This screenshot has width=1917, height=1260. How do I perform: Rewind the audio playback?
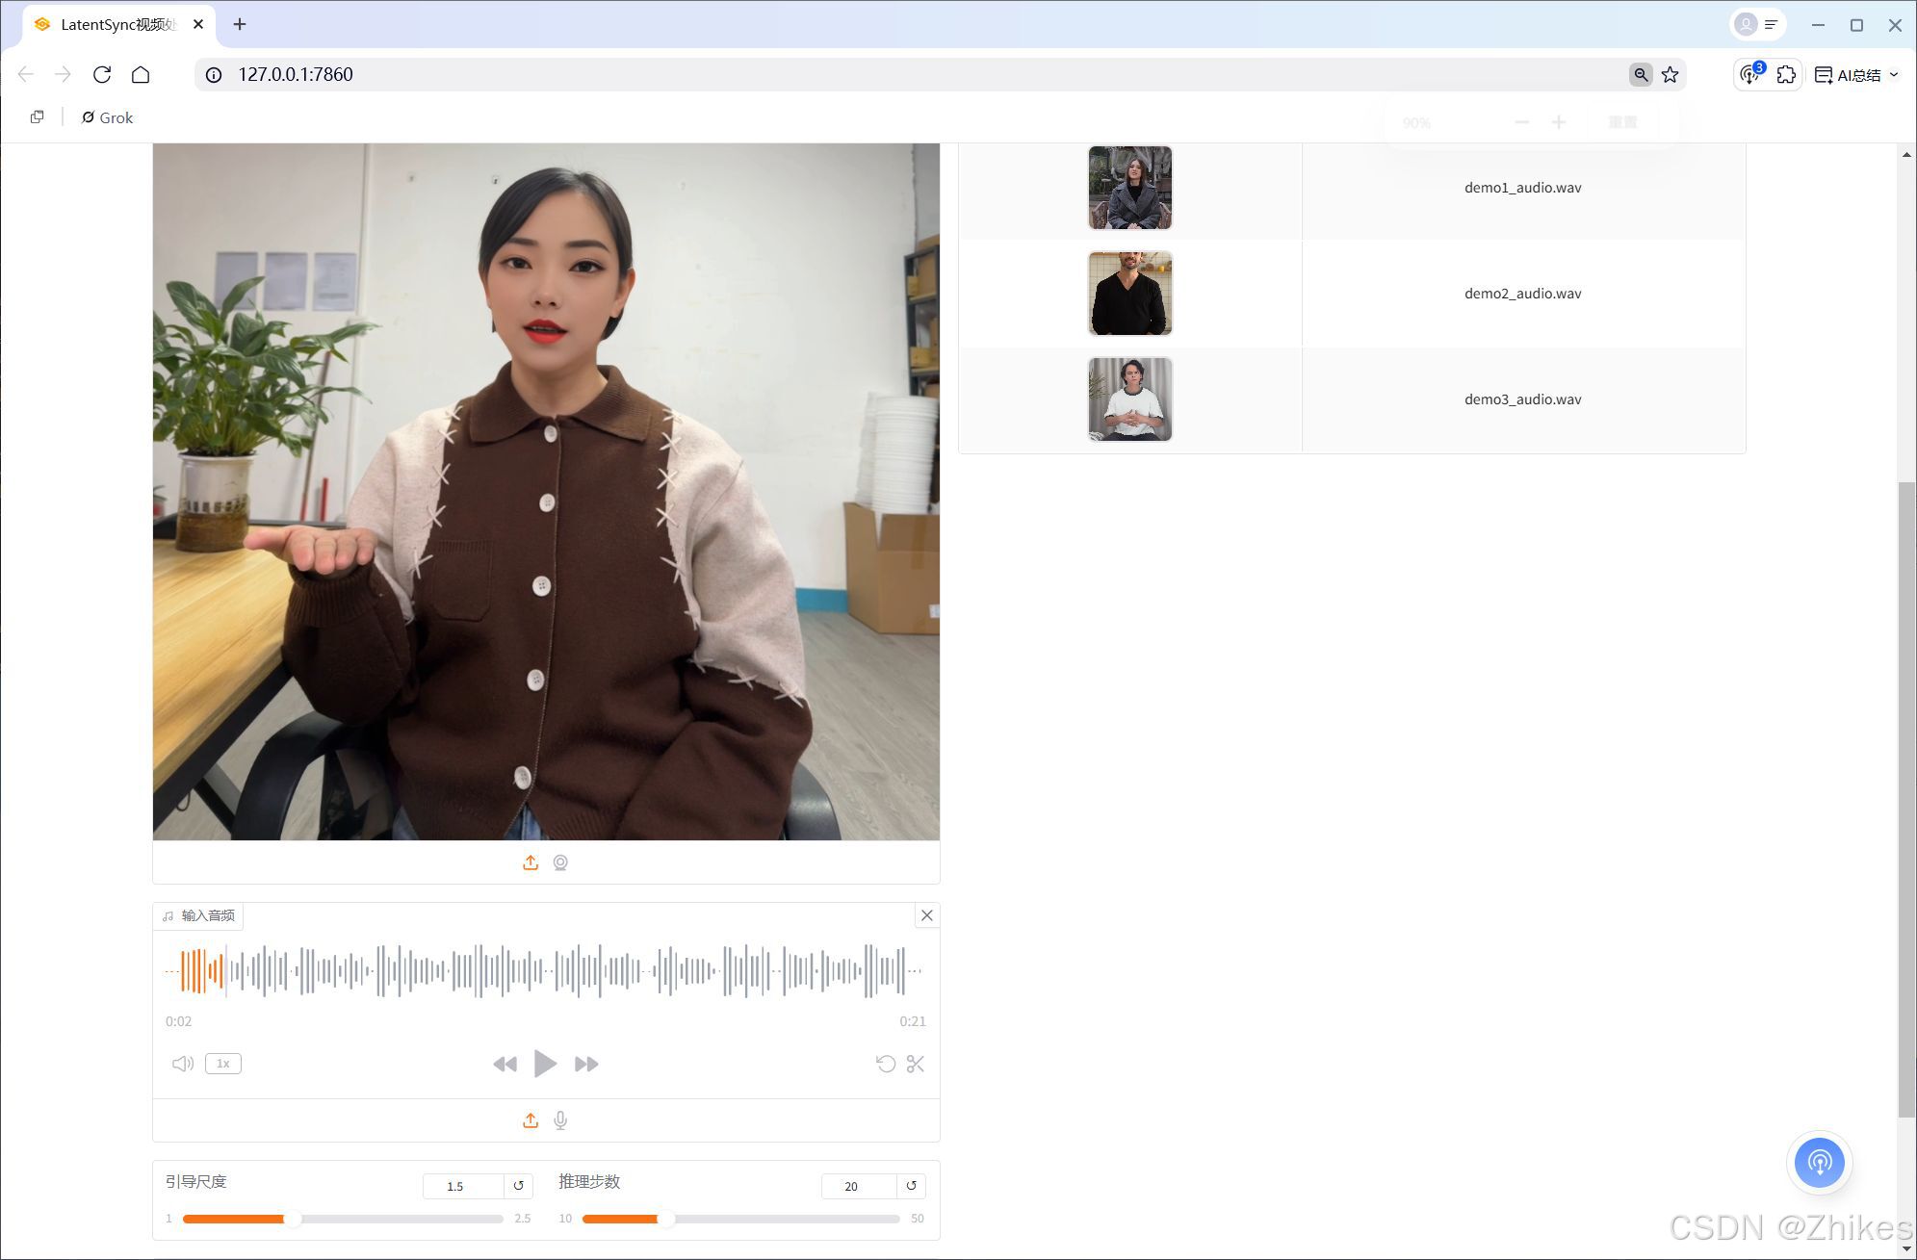(505, 1064)
